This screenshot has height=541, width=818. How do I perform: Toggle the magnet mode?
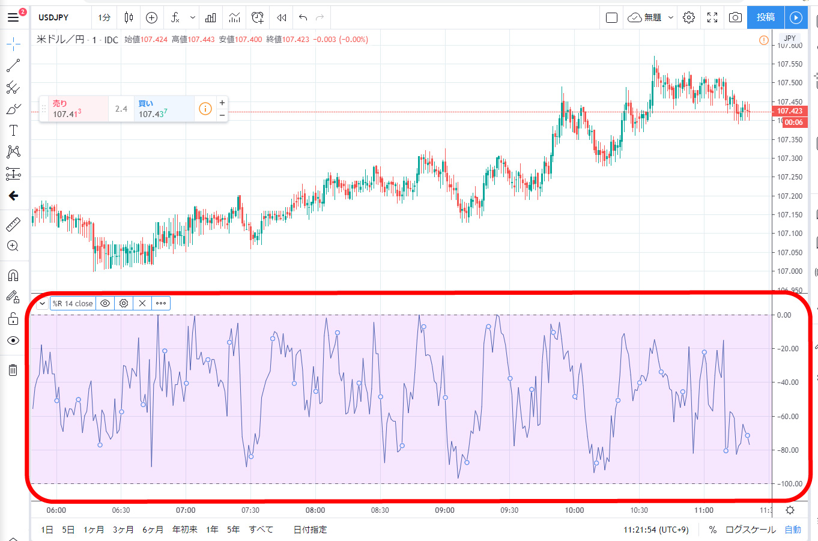13,276
